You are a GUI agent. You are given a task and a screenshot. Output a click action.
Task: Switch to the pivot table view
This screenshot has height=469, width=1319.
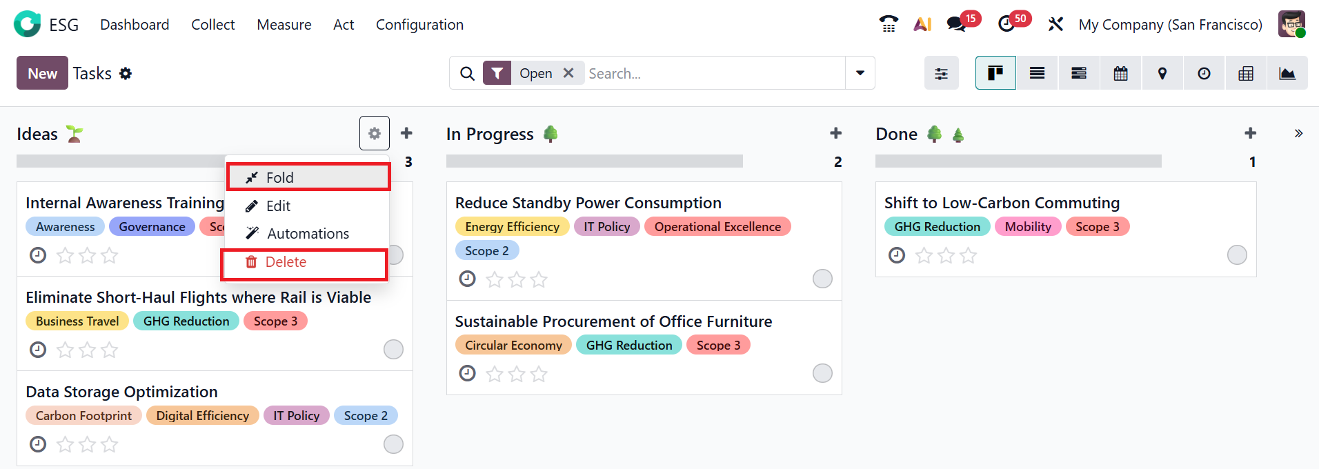click(x=1245, y=73)
